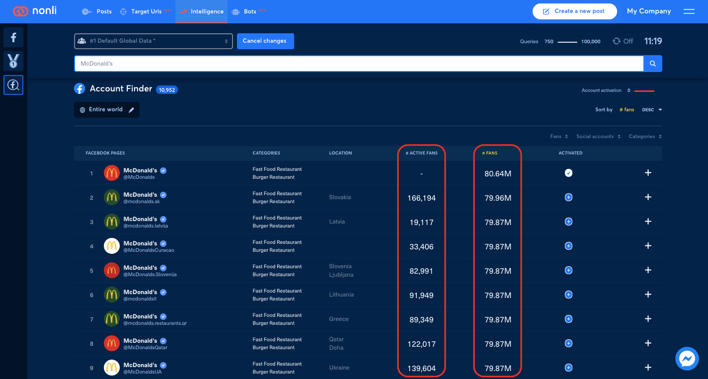Open the Categories filter dropdown
The image size is (708, 379).
(x=645, y=136)
